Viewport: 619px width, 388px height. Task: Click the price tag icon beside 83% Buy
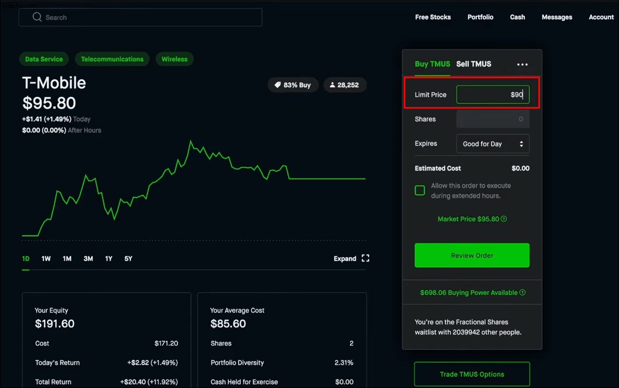pyautogui.click(x=277, y=85)
